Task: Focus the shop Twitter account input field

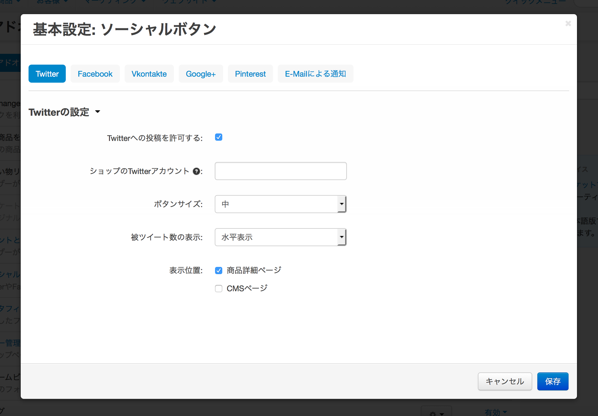Action: tap(281, 171)
